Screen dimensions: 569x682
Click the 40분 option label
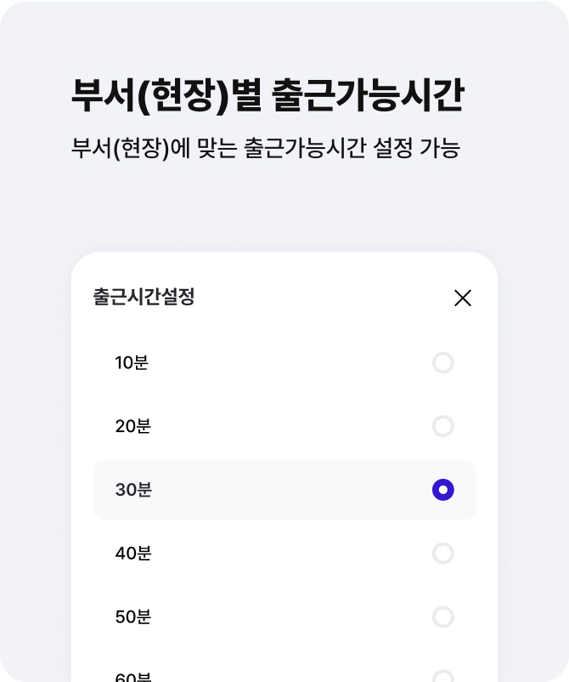133,554
